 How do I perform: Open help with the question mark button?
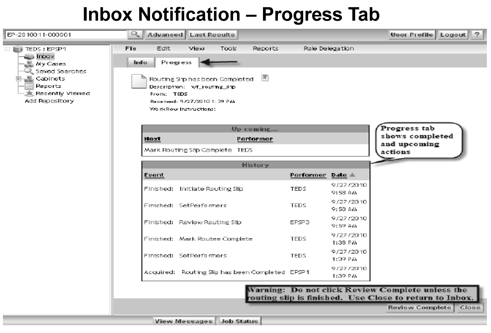pos(477,35)
